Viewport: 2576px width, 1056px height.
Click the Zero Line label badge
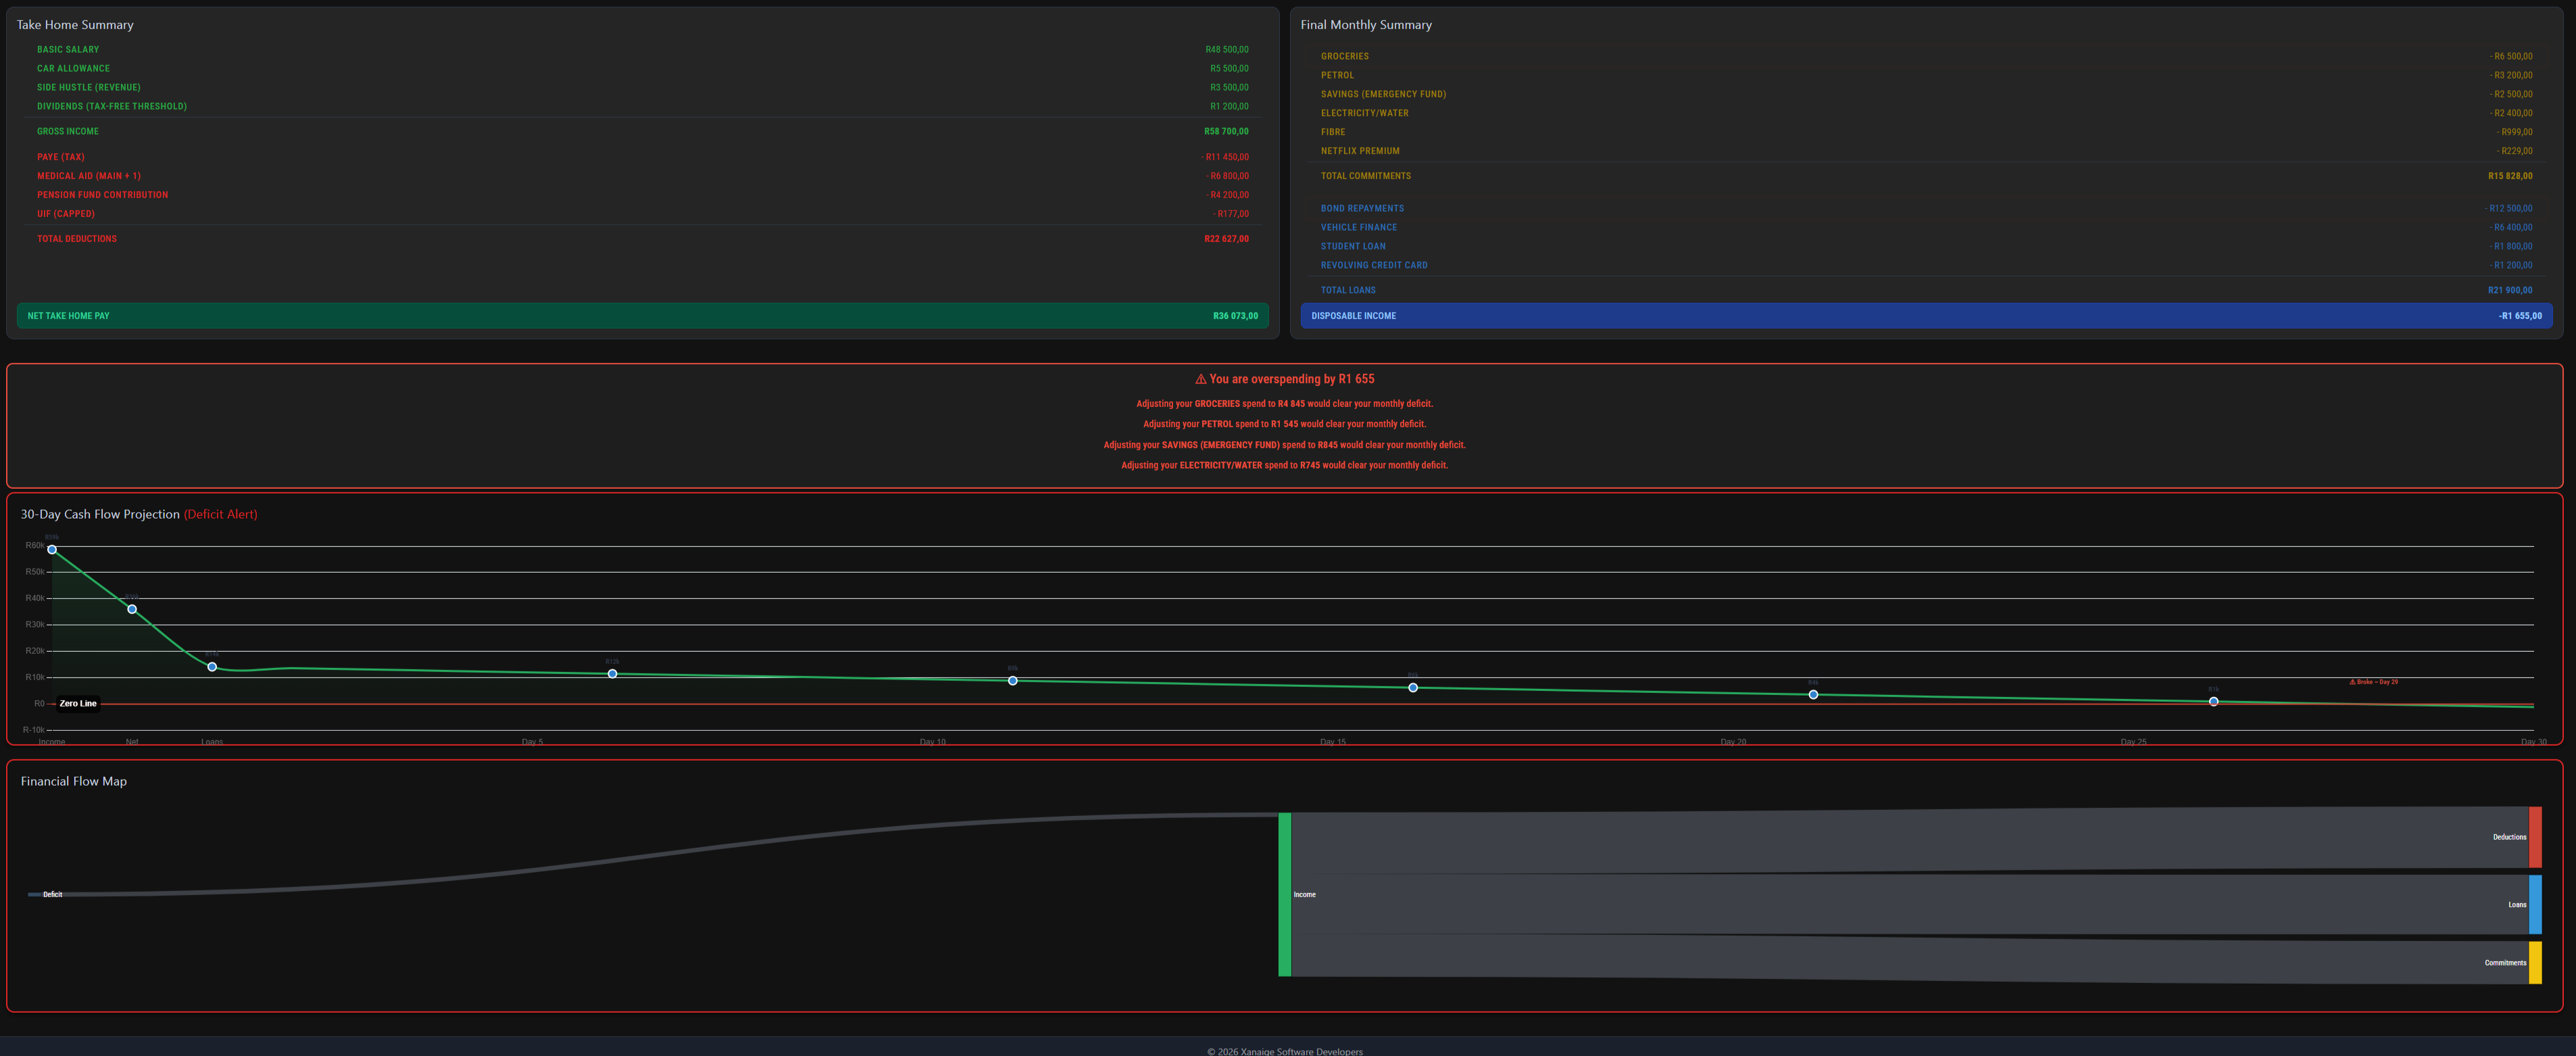(78, 703)
